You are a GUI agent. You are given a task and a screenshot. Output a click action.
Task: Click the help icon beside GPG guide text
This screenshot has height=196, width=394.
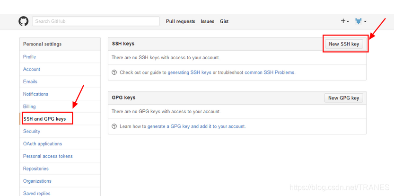pyautogui.click(x=114, y=126)
